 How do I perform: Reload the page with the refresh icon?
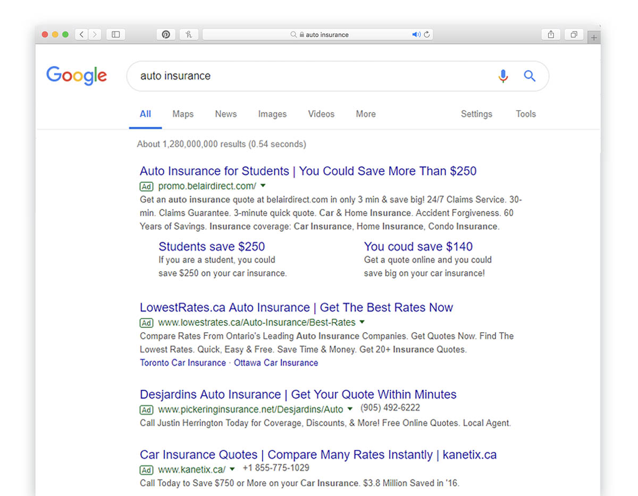point(426,35)
